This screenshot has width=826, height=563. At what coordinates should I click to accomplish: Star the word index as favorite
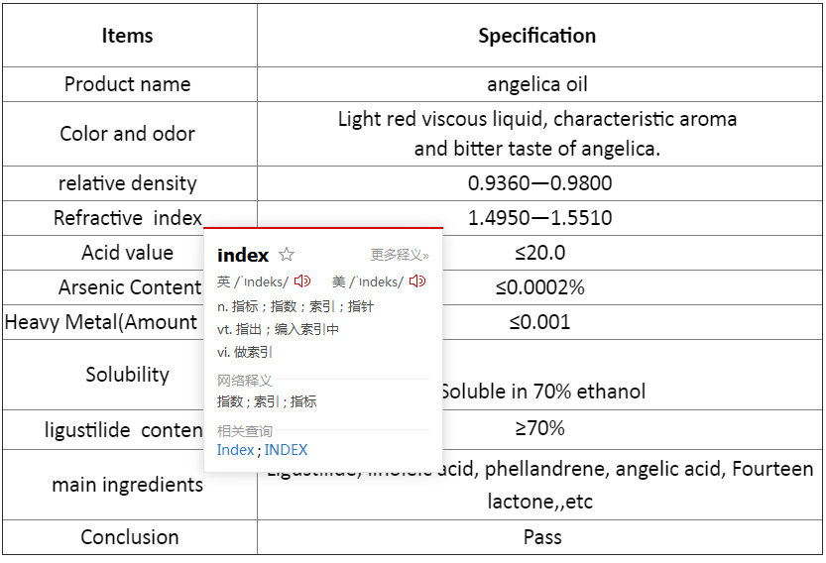coord(287,255)
